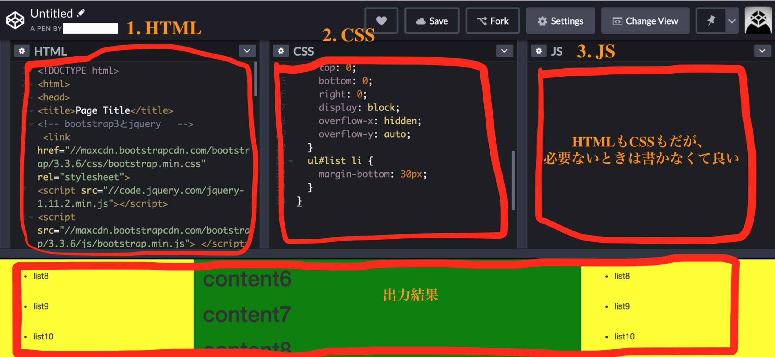Save the pen

click(432, 21)
